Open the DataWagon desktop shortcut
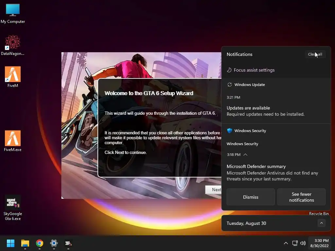 click(13, 45)
